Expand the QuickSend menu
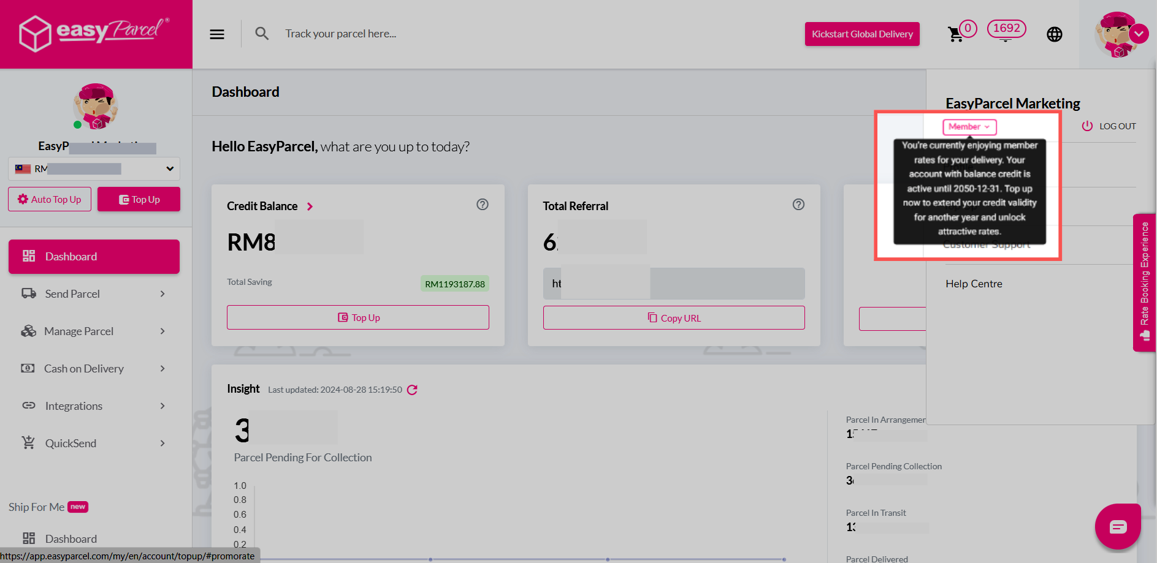The height and width of the screenshot is (563, 1157). click(94, 444)
